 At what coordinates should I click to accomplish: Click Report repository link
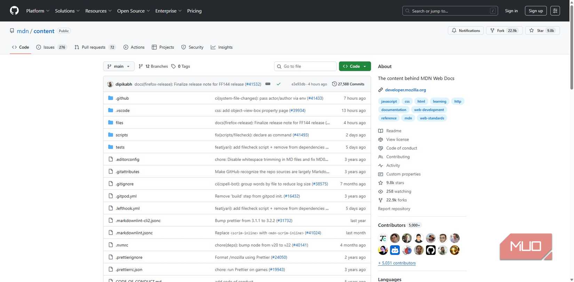394,209
